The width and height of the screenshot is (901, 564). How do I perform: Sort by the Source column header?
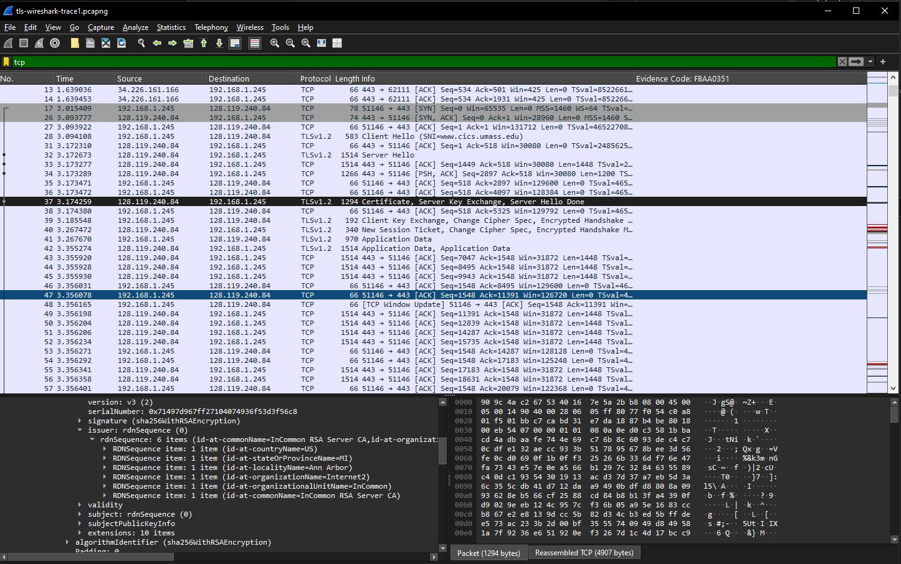(x=161, y=78)
